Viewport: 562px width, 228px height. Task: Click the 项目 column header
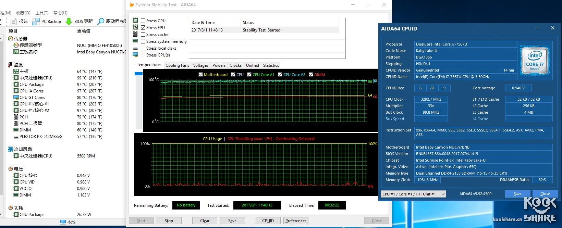coord(40,31)
